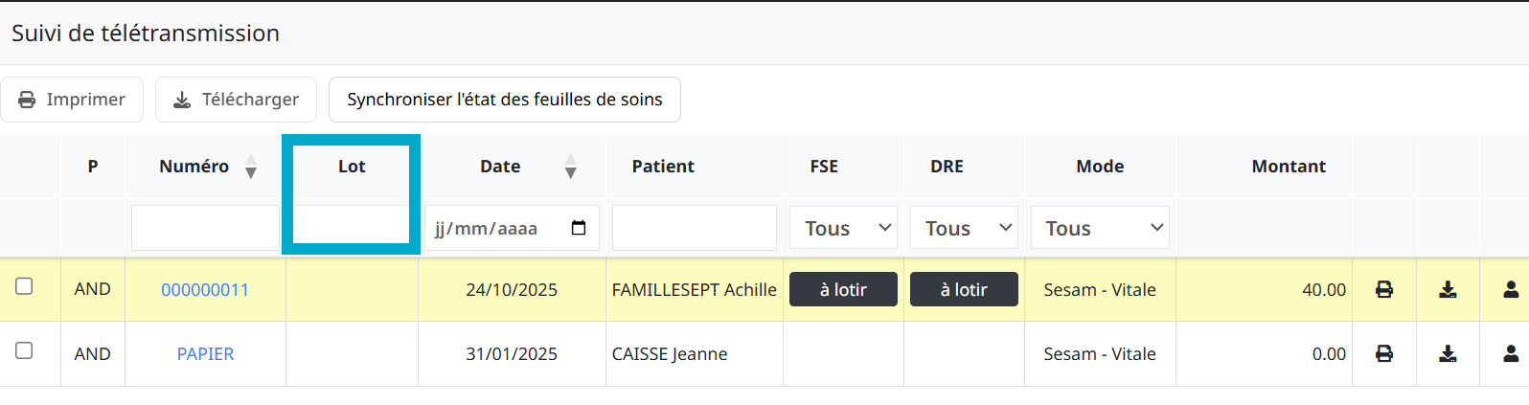Click Synchroniser l'état des feuilles de soins

504,100
